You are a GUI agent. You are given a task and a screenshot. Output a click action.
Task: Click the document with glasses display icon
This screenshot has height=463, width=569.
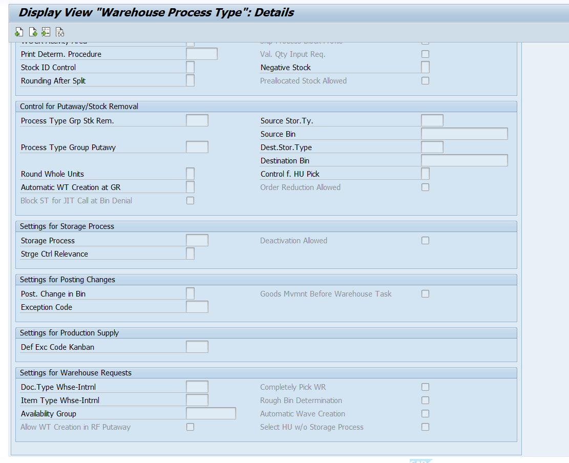pos(60,32)
